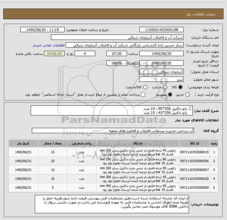
Task: Click the تاریخ نیاز column header
Action: click(23, 143)
